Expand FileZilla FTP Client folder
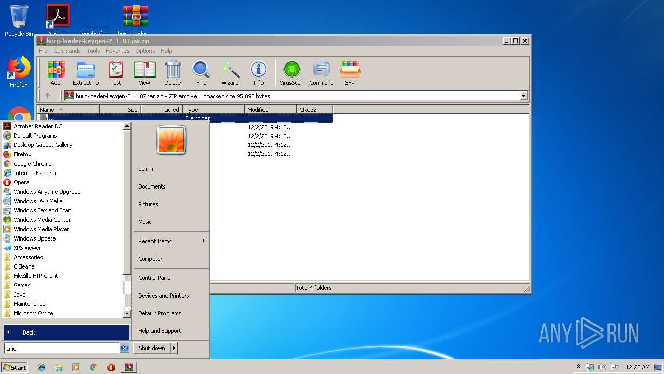The height and width of the screenshot is (374, 664). (x=36, y=276)
